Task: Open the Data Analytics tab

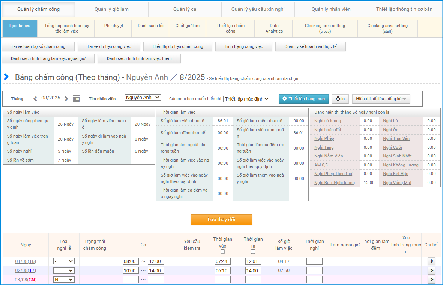Action: click(274, 28)
